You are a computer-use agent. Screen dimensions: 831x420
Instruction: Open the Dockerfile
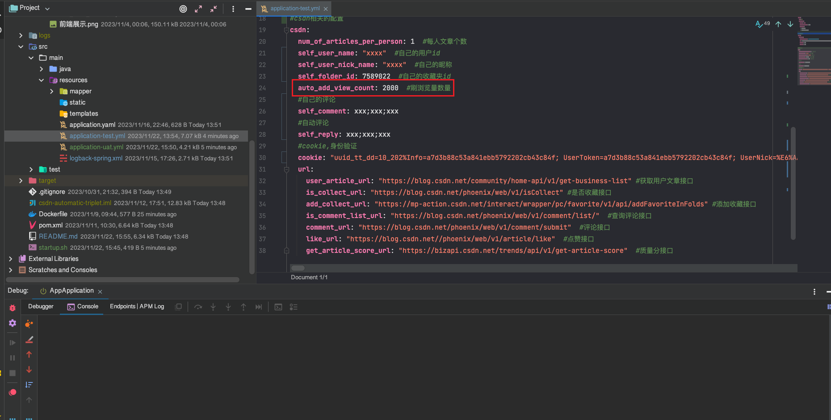pyautogui.click(x=53, y=214)
